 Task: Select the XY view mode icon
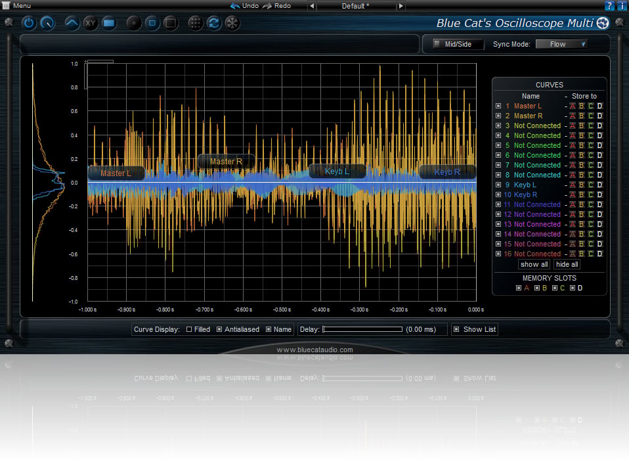90,23
